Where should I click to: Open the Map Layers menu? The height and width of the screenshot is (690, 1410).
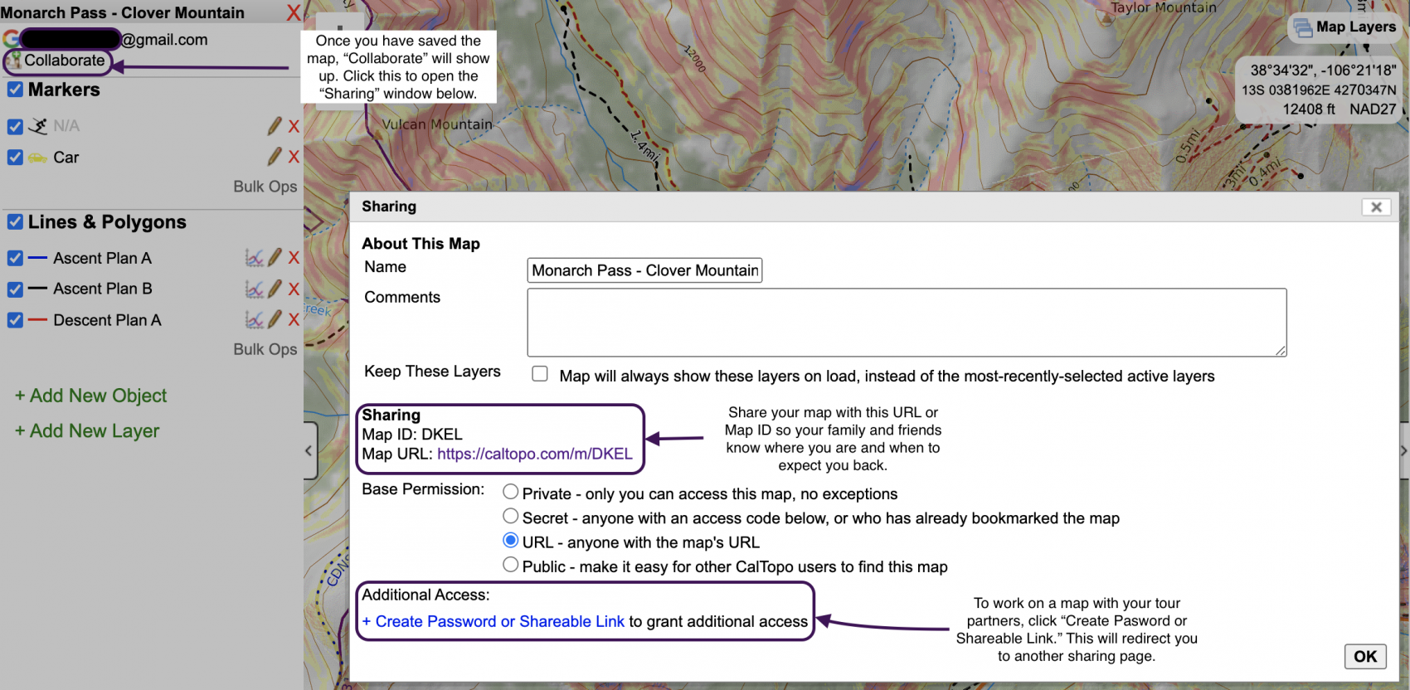click(1344, 27)
